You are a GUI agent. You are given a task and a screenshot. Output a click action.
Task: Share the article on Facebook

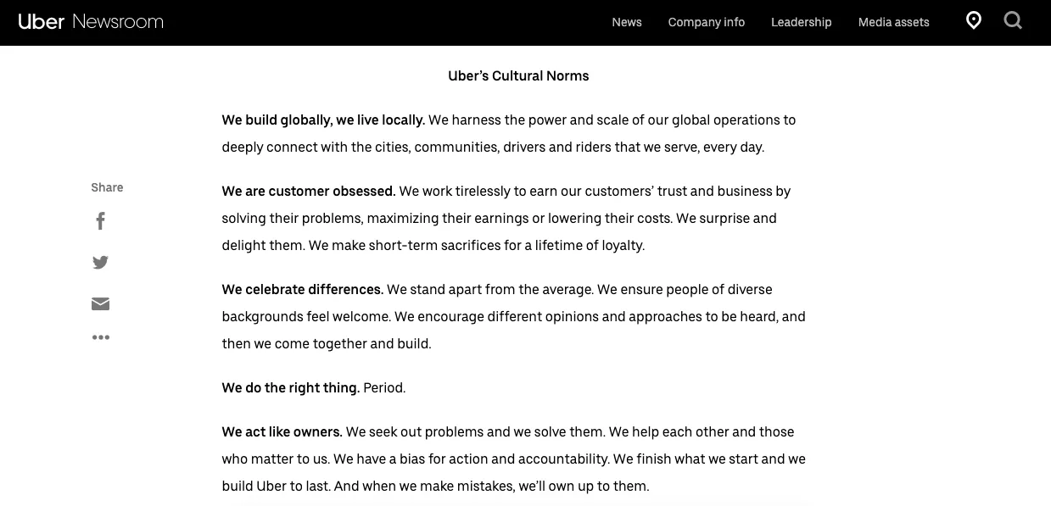coord(100,221)
